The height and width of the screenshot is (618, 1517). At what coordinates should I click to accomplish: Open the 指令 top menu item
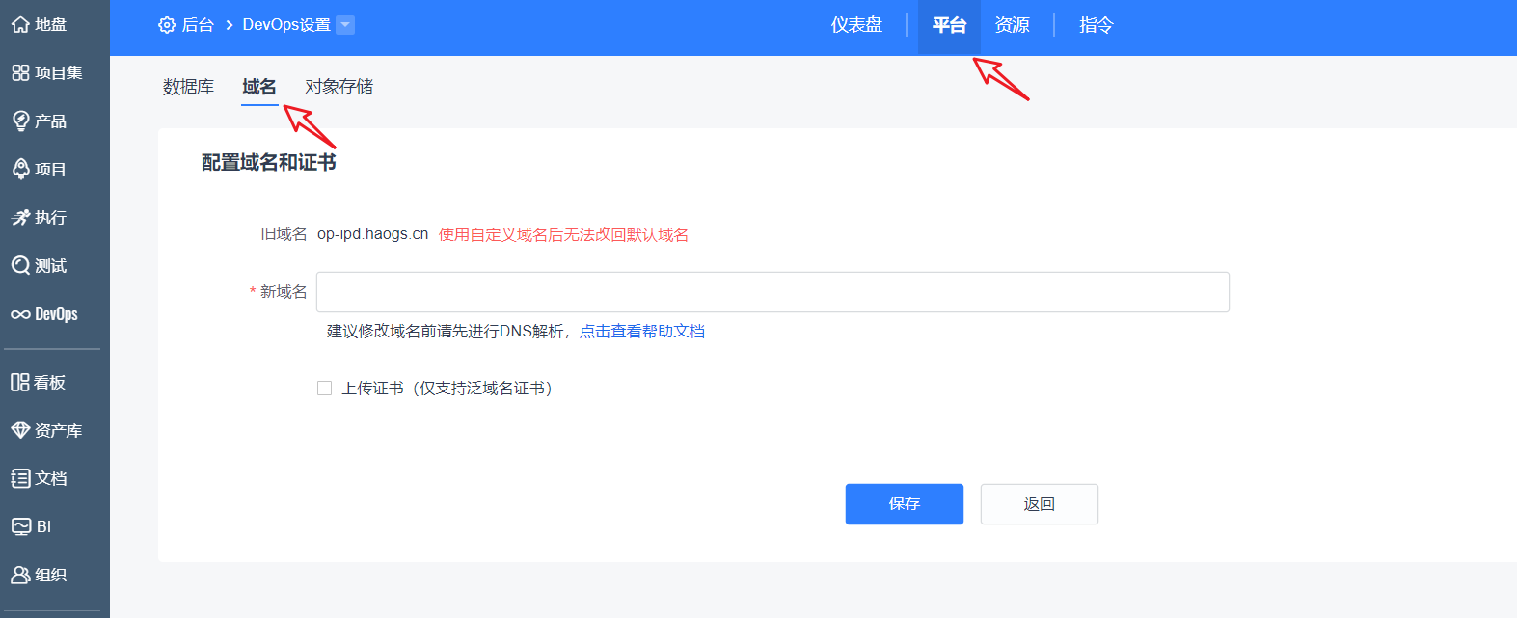click(1096, 25)
